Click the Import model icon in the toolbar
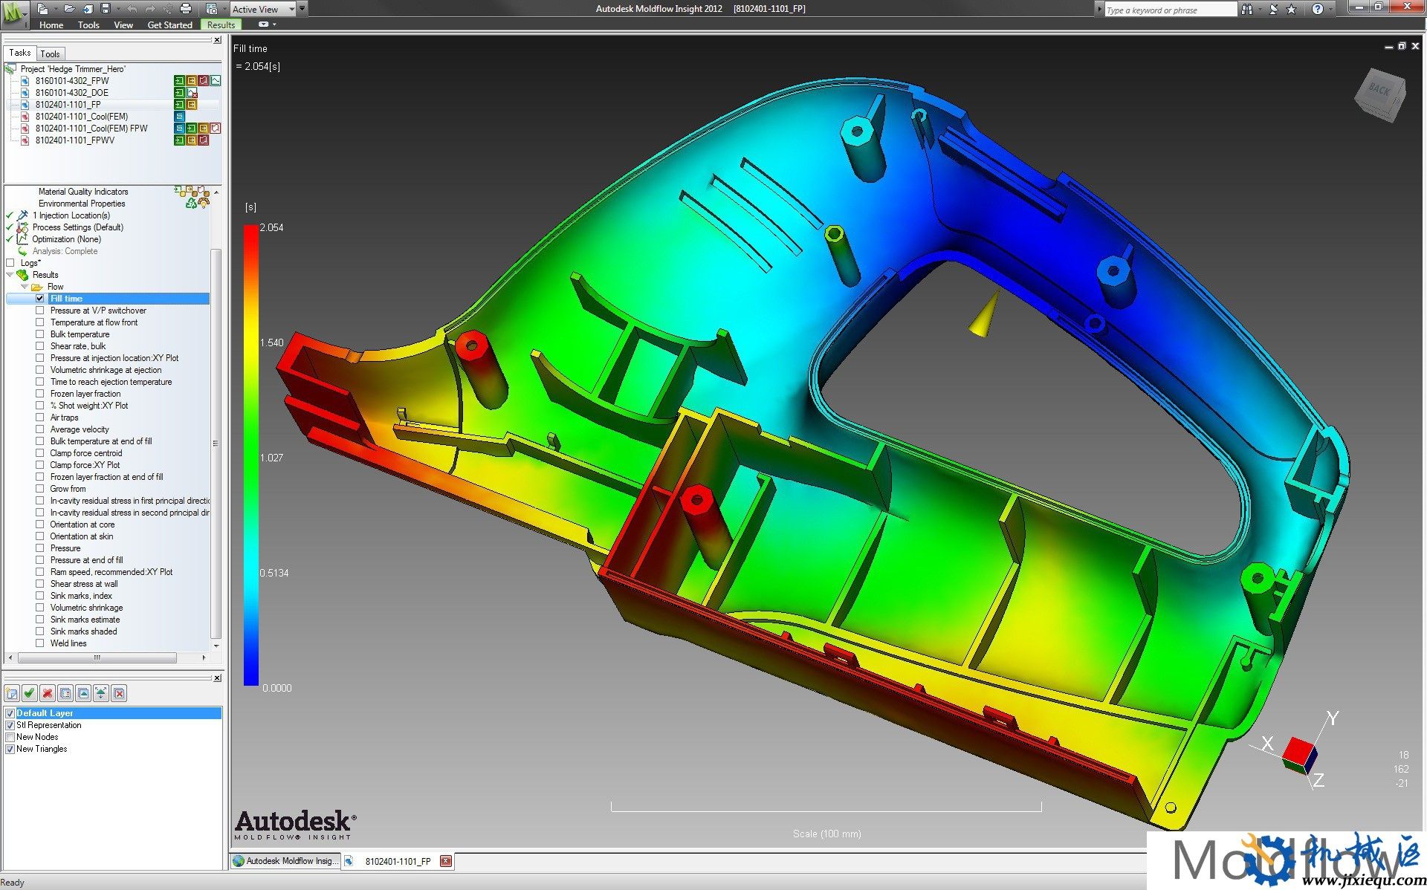This screenshot has height=890, width=1427. pyautogui.click(x=87, y=8)
